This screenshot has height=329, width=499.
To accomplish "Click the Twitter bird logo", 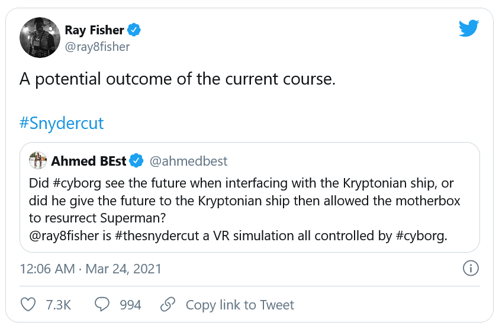I will pyautogui.click(x=468, y=29).
